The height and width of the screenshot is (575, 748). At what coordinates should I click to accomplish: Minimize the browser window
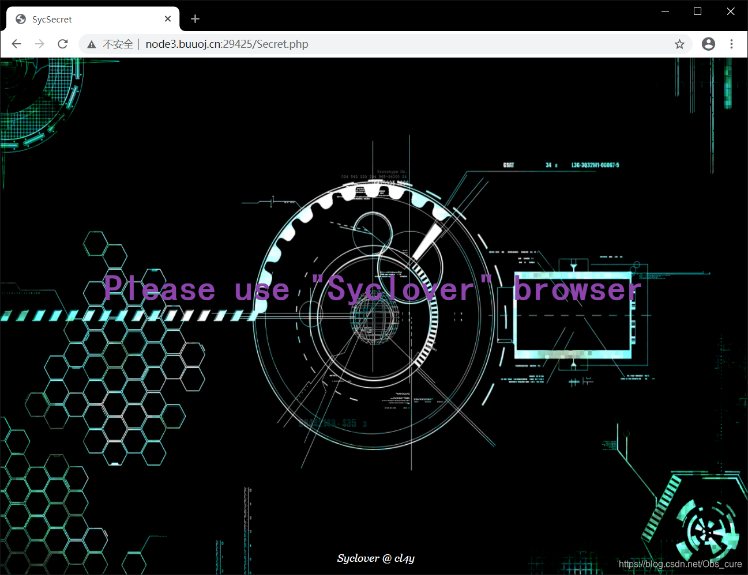[x=665, y=12]
